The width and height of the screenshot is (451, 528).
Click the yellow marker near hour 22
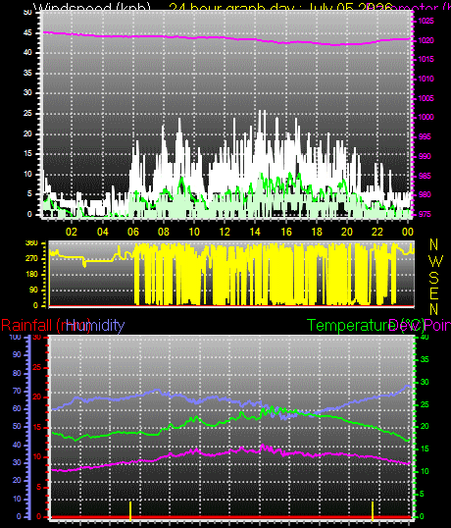pos(373,511)
